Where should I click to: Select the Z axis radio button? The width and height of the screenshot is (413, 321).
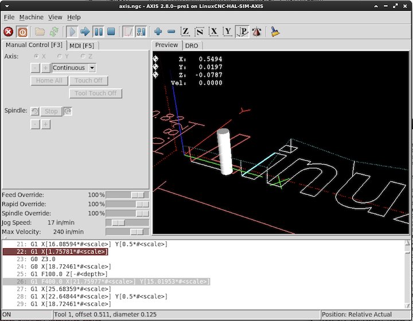(x=83, y=56)
